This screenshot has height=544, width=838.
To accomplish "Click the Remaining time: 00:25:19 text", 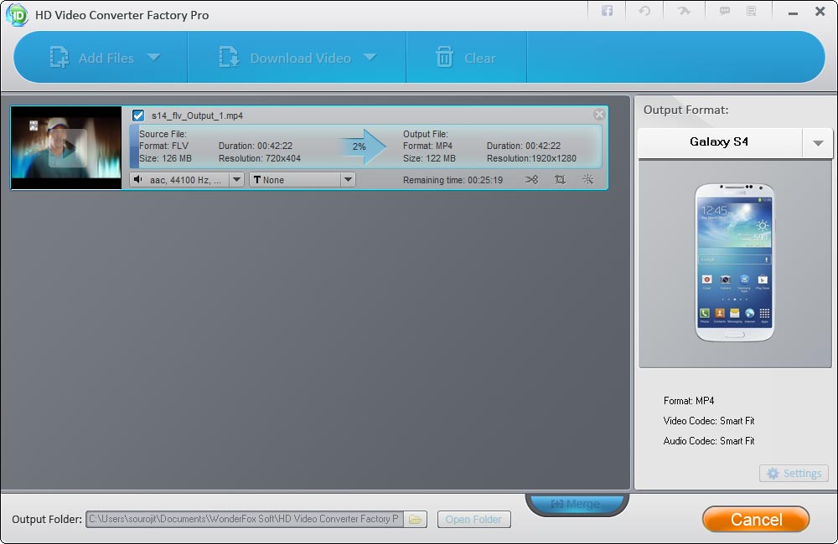I will [x=453, y=180].
